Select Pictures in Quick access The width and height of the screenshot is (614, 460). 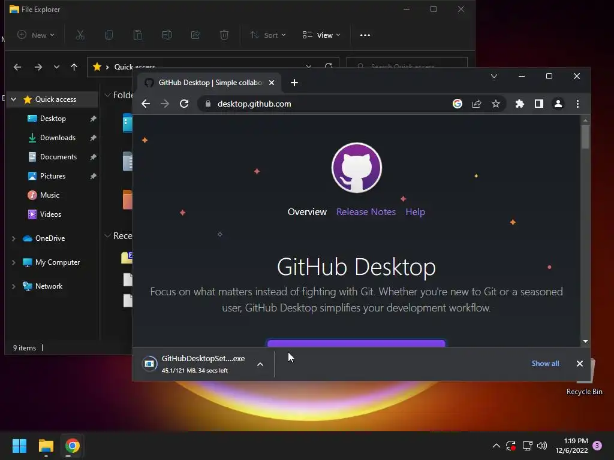tap(53, 176)
